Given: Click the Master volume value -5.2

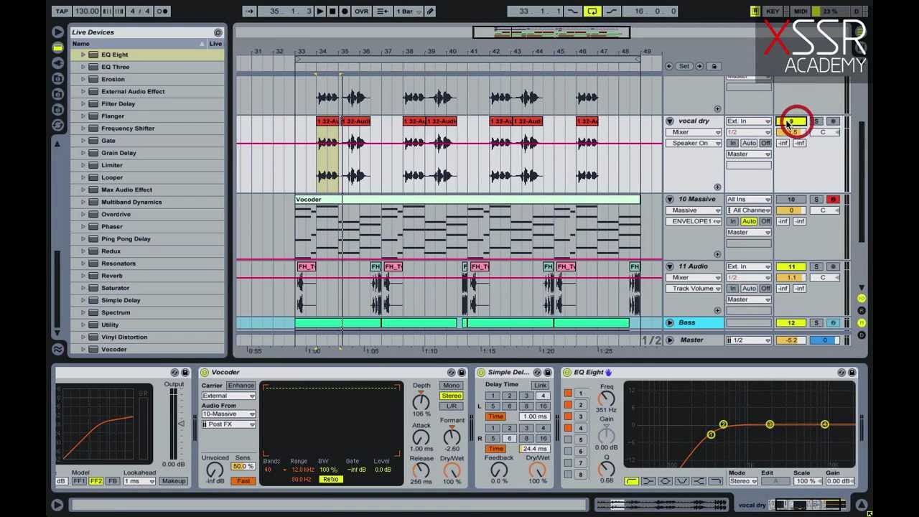Looking at the screenshot, I should [791, 340].
